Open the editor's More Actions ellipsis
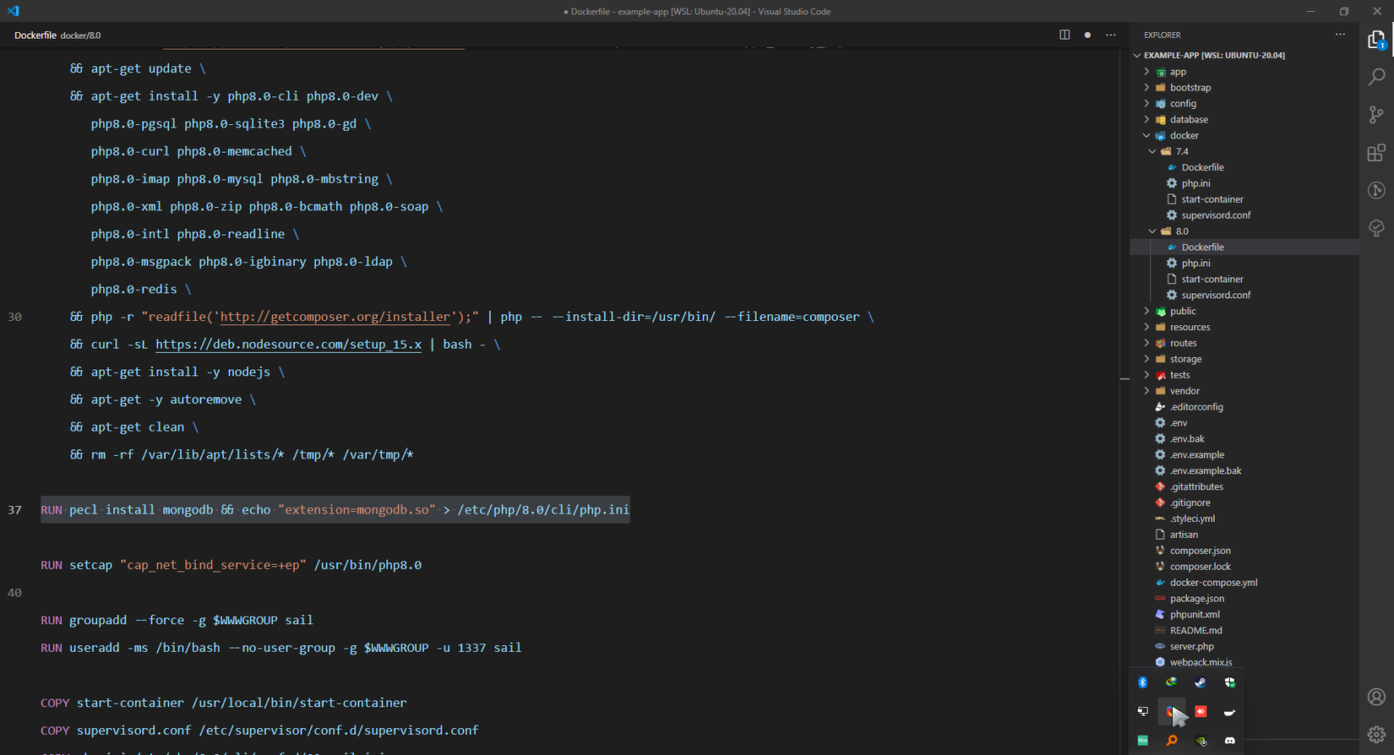Image resolution: width=1394 pixels, height=755 pixels. coord(1111,35)
